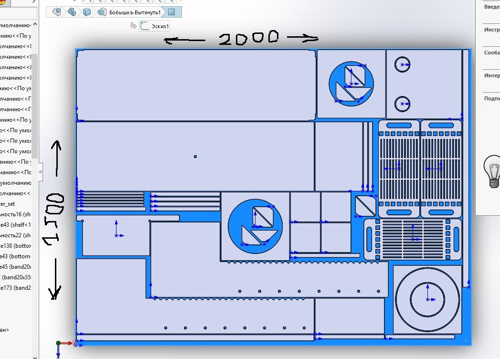Image resolution: width=500 pixels, height=359 pixels.
Task: Click the feature tree scrollbar thumb
Action: 35,106
